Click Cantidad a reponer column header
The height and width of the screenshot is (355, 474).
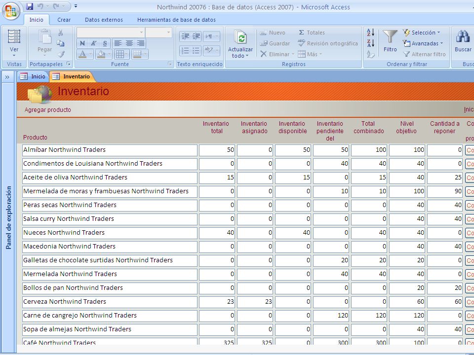pyautogui.click(x=445, y=127)
